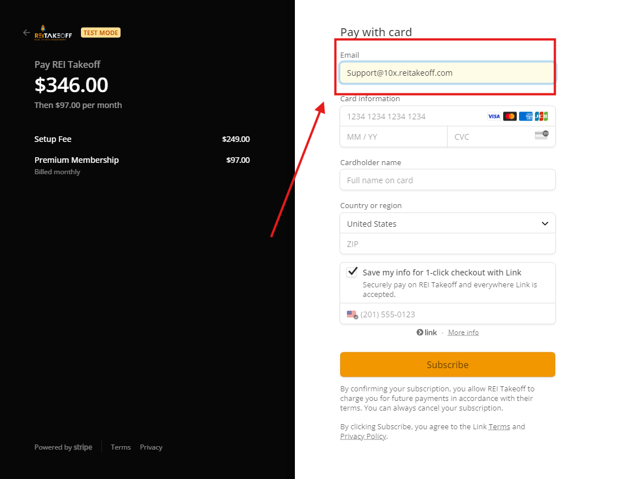Click the American Express card icon
626x479 pixels.
526,116
